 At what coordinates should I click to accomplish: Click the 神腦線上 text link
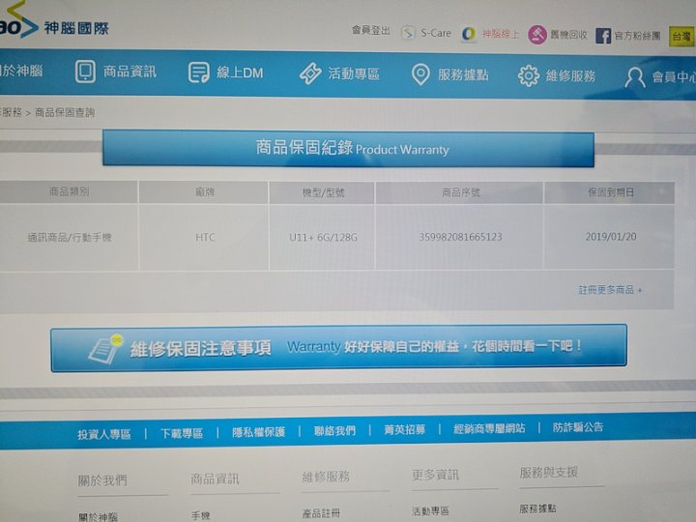click(501, 34)
